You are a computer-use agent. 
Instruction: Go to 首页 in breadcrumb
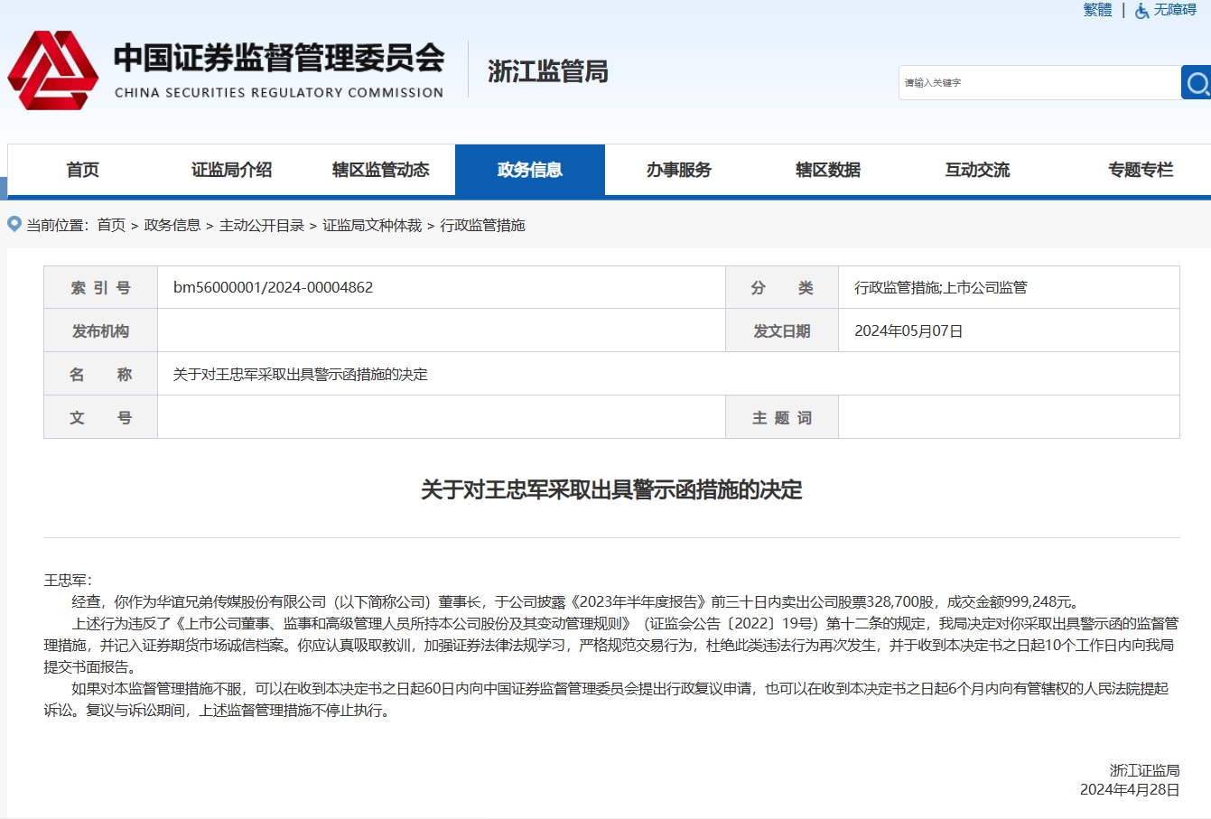pyautogui.click(x=111, y=225)
